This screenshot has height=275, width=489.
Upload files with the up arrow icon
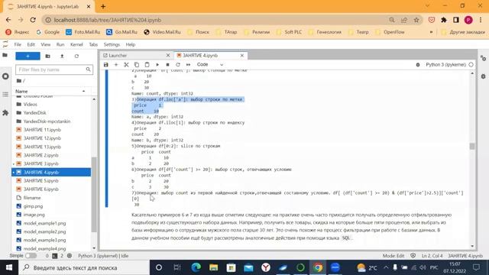click(62, 56)
